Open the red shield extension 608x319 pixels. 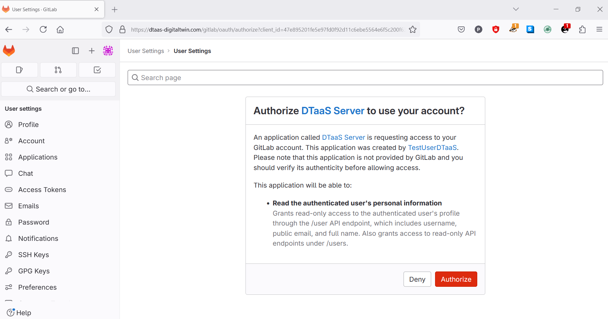[x=496, y=30]
